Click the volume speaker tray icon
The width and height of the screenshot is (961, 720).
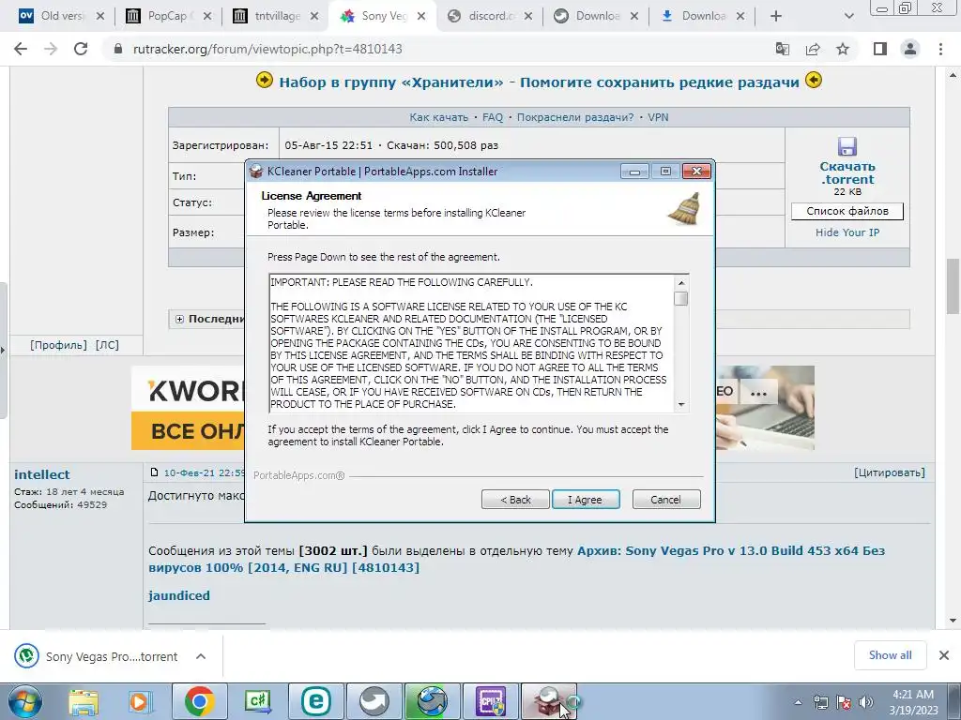(866, 702)
